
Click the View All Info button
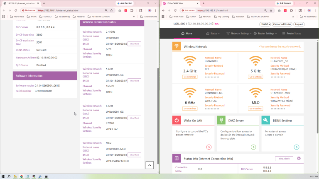(284, 159)
